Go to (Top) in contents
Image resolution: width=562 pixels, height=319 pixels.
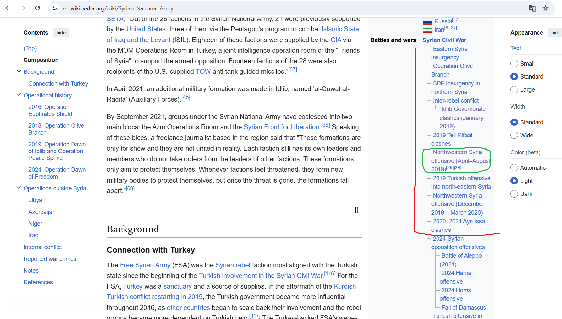click(x=30, y=48)
